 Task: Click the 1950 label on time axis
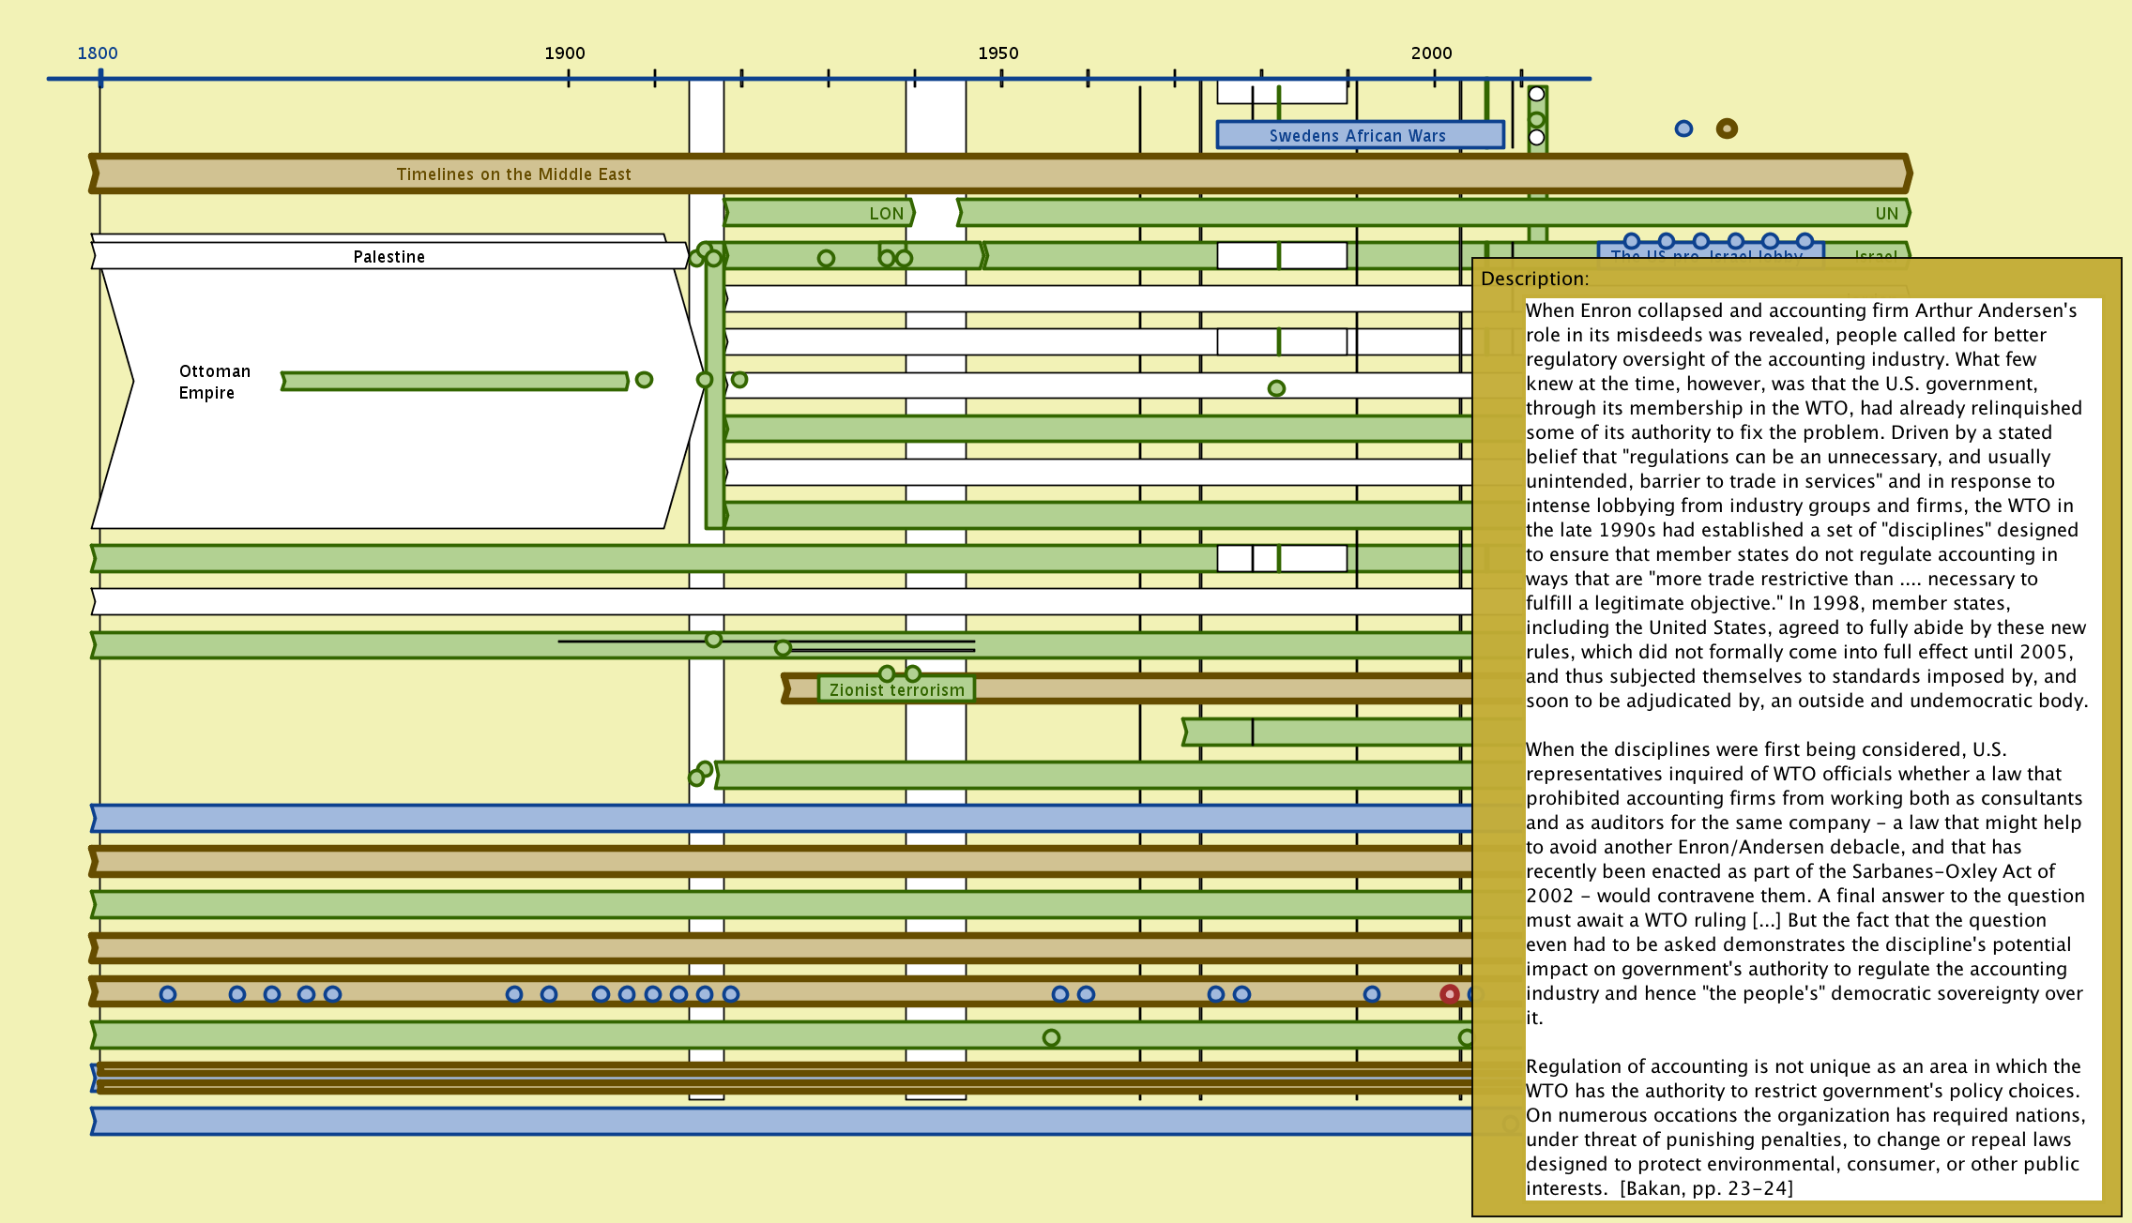click(x=997, y=53)
